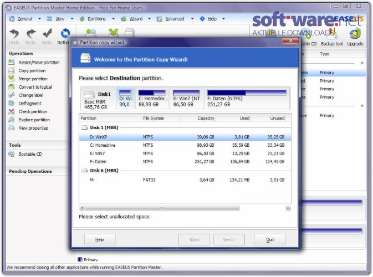Select F: Daten block in disk map

pos(247,99)
